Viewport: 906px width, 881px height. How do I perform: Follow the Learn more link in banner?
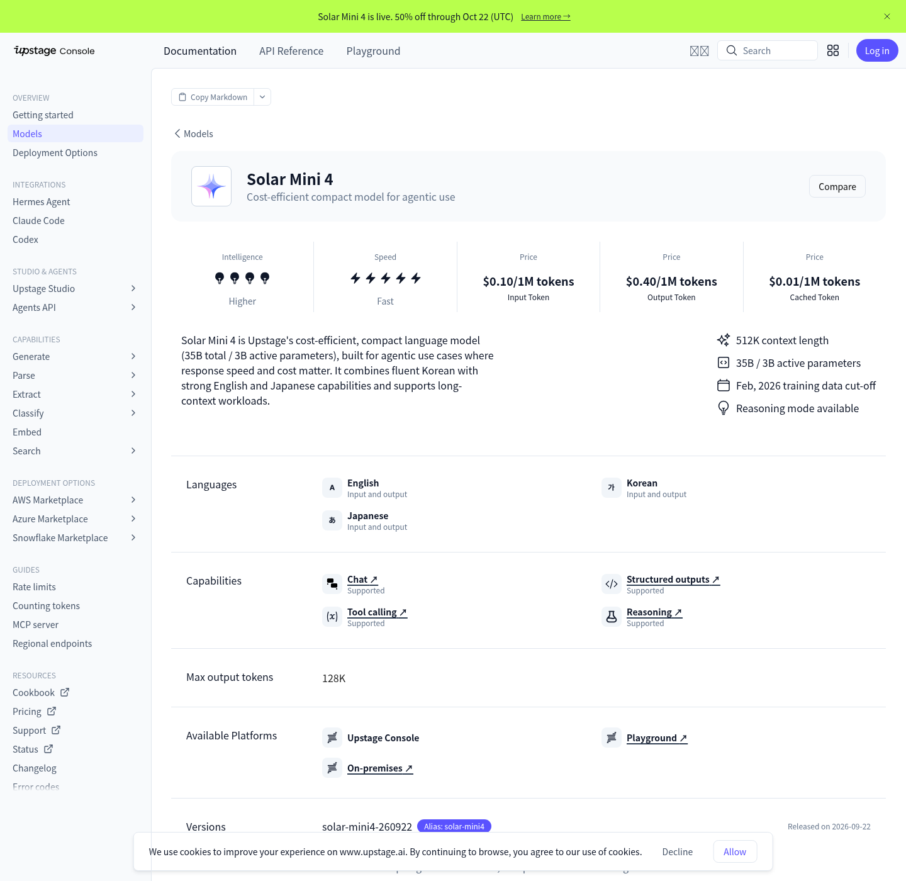tap(545, 16)
